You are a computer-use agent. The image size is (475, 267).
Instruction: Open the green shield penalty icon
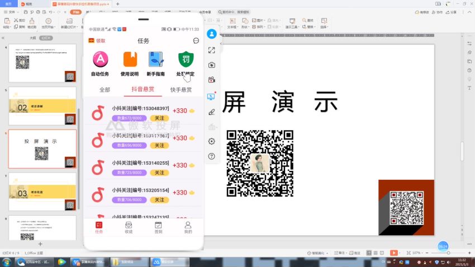tap(186, 59)
